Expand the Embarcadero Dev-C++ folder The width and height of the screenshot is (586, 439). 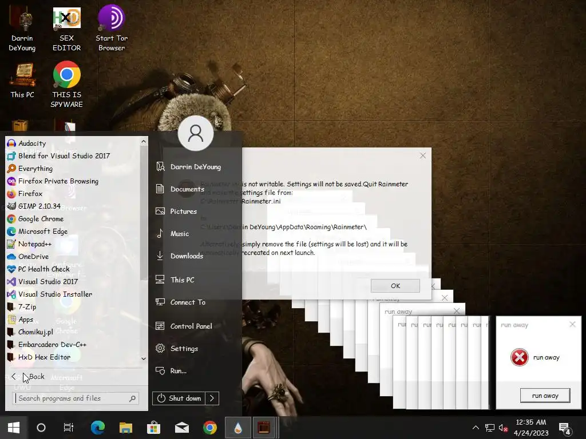point(73,345)
